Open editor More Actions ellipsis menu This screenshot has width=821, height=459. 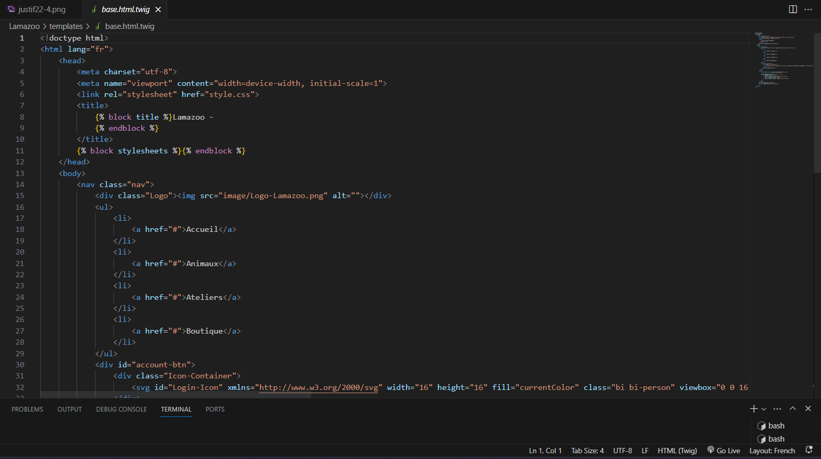(x=808, y=9)
